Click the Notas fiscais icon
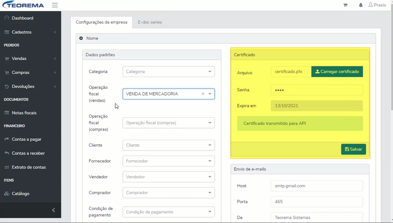This screenshot has height=223, width=393. click(7, 113)
